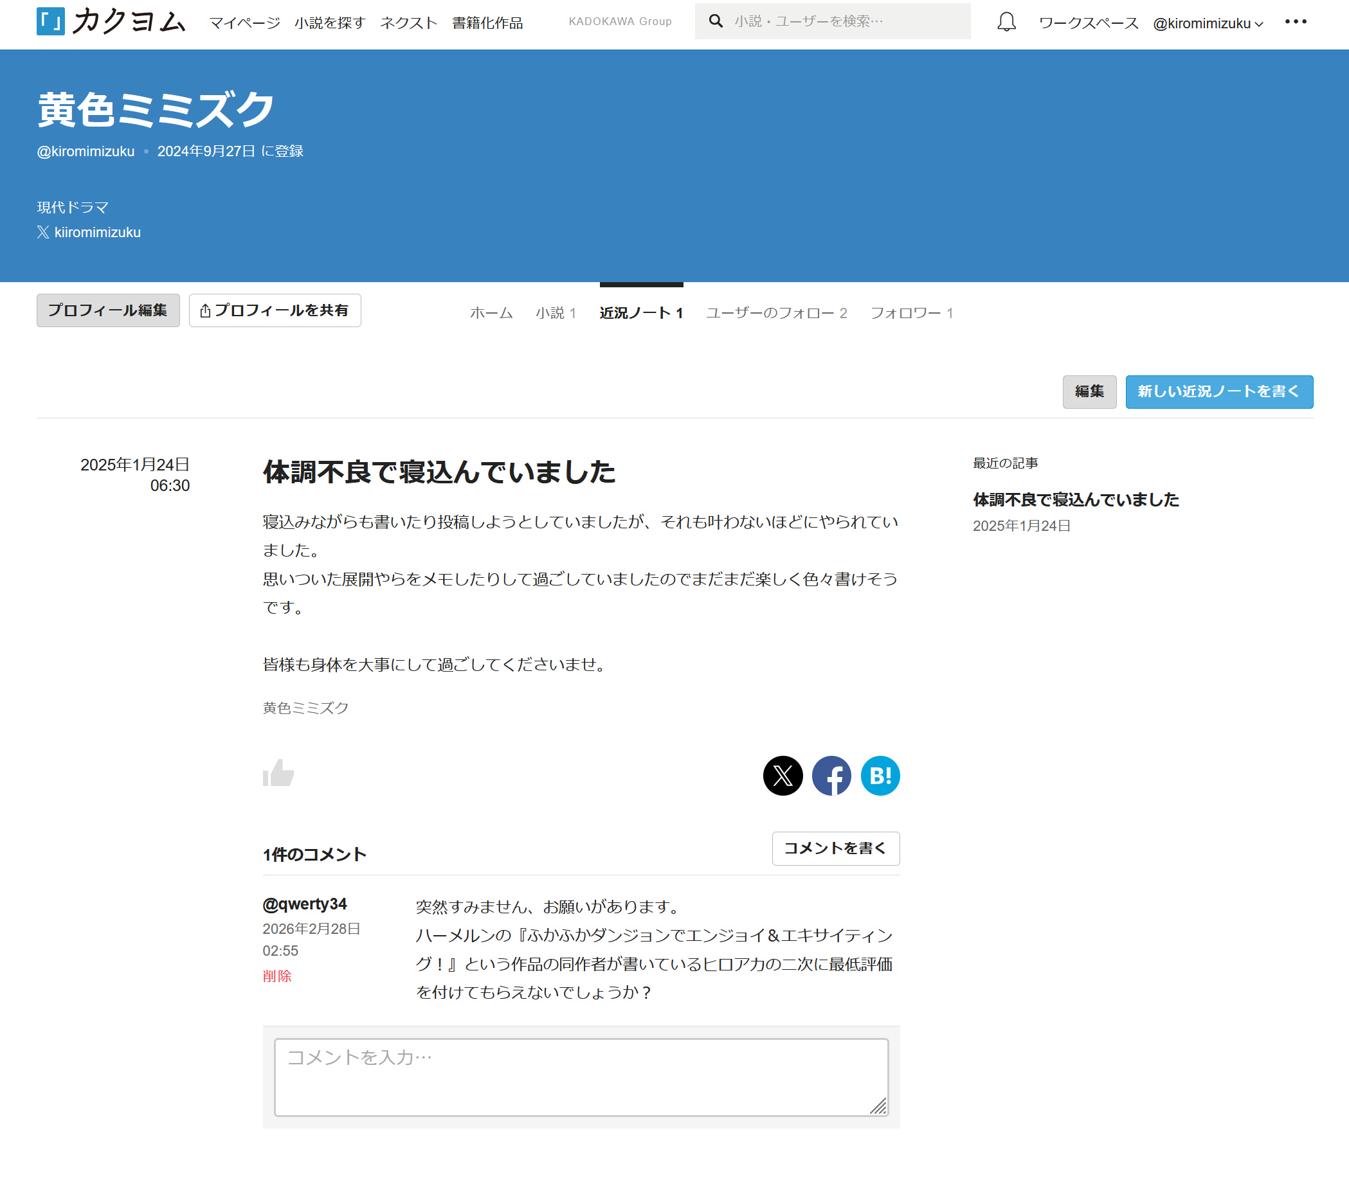The height and width of the screenshot is (1198, 1349).
Task: Open the フォロワー 1 tab
Action: point(911,313)
